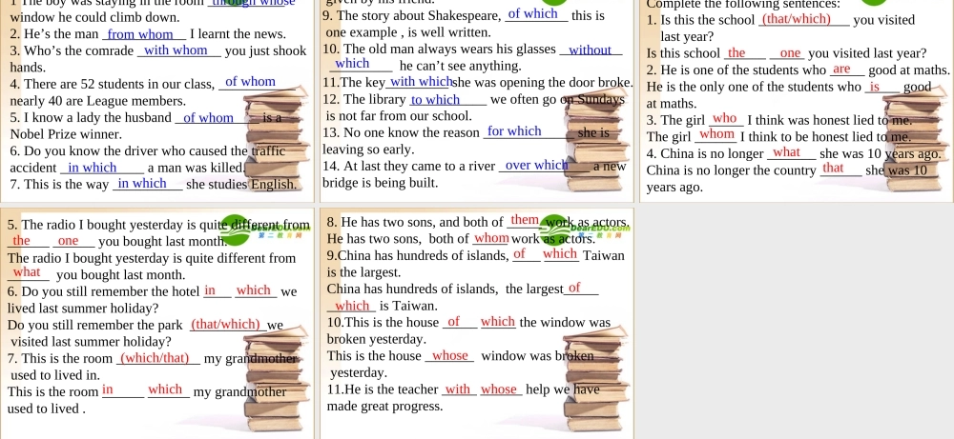Screen dimensions: 954x439
Task: Click the text 'nearly 40 are League members.'
Action: pyautogui.click(x=98, y=101)
